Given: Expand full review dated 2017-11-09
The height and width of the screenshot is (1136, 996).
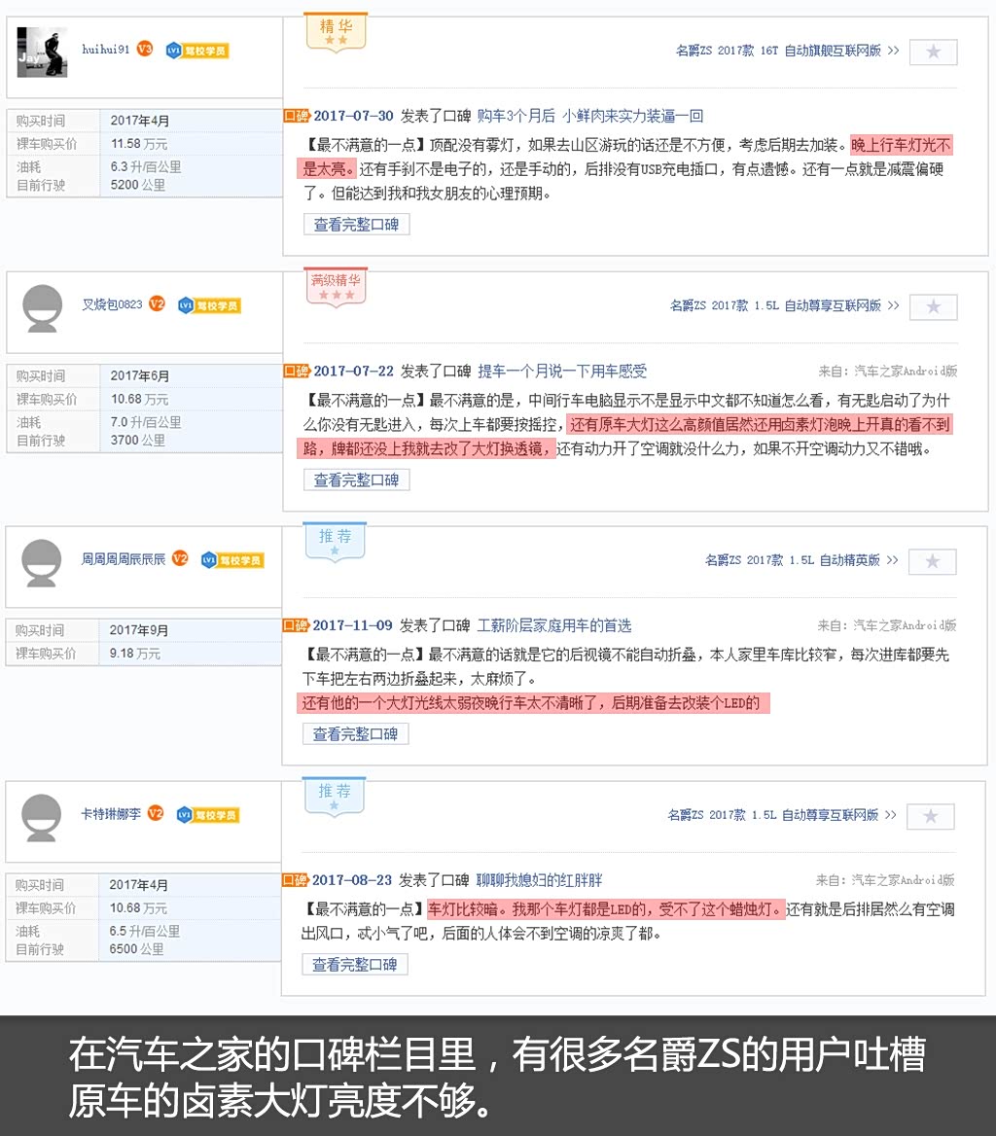Looking at the screenshot, I should [x=355, y=734].
